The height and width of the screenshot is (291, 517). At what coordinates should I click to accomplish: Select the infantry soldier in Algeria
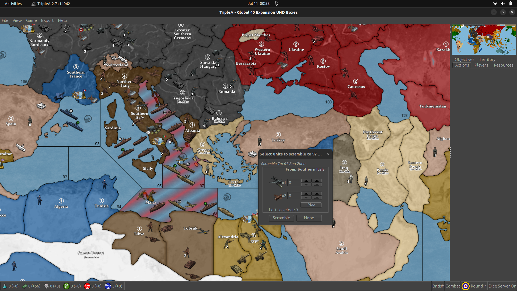[40, 200]
